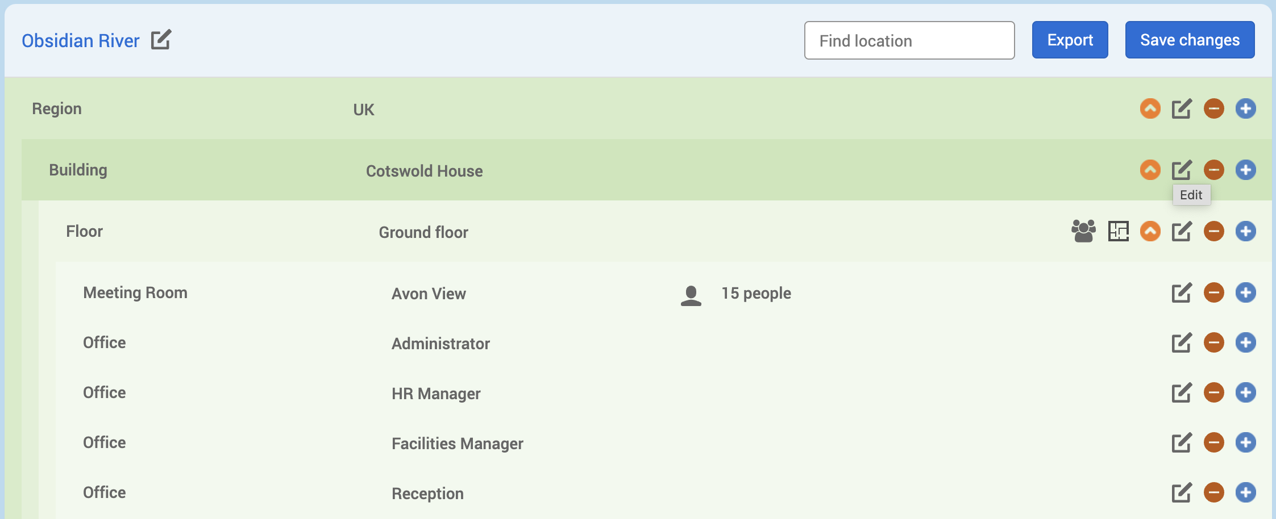Edit the Cotswold House building
The image size is (1276, 519).
click(1181, 170)
